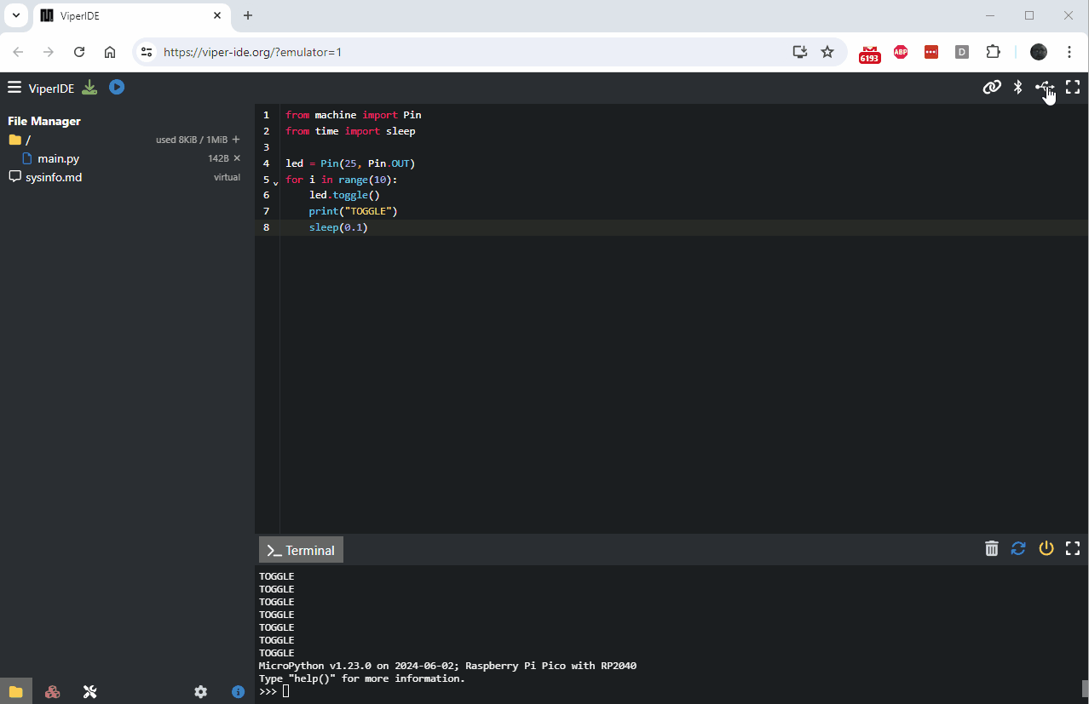Download ViperIDE with the green download icon
Image resolution: width=1089 pixels, height=704 pixels.
pos(89,87)
